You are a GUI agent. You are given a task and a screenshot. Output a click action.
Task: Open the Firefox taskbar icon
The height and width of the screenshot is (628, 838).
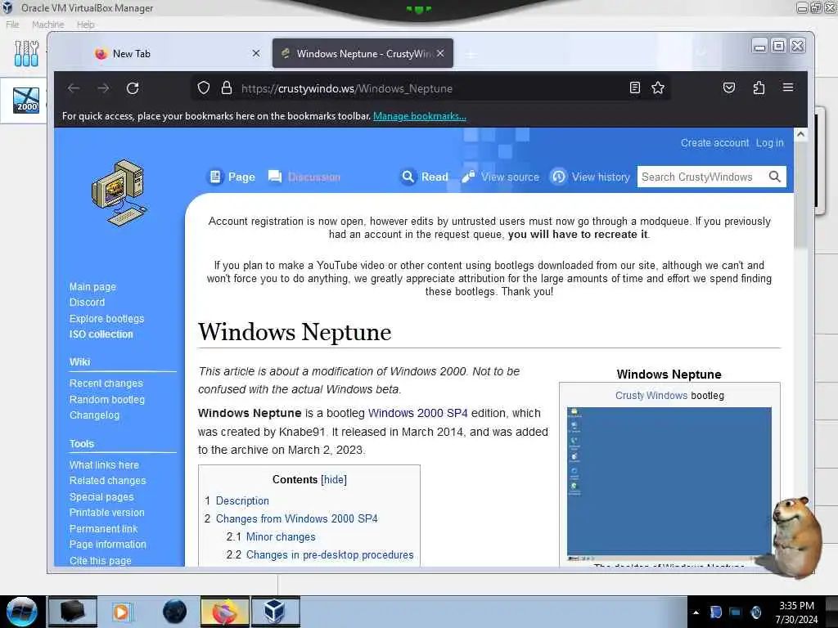[225, 612]
